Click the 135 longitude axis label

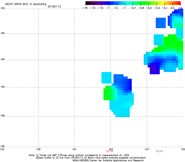coord(2,149)
